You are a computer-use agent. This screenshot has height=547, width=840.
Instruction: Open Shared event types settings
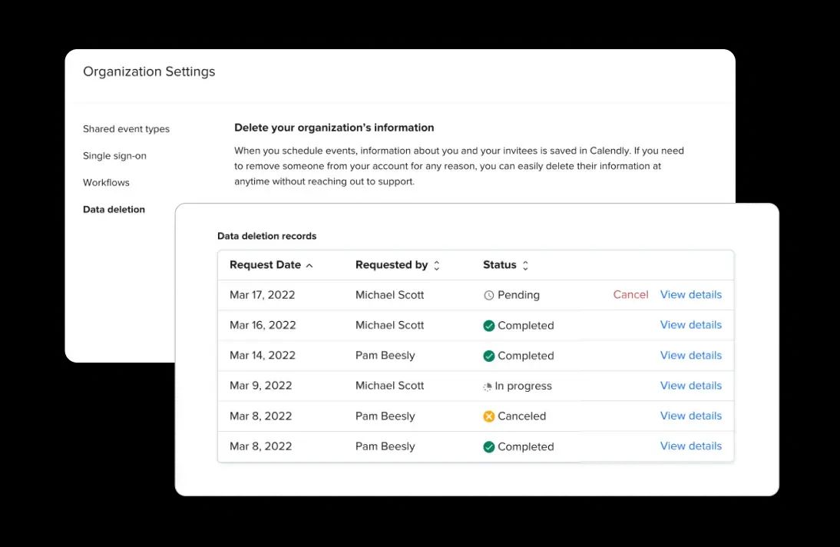point(126,129)
